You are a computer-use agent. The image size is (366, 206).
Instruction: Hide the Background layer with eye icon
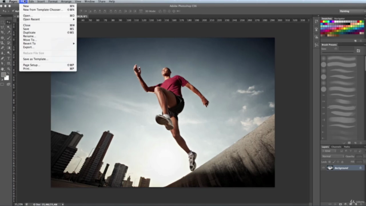click(x=323, y=168)
